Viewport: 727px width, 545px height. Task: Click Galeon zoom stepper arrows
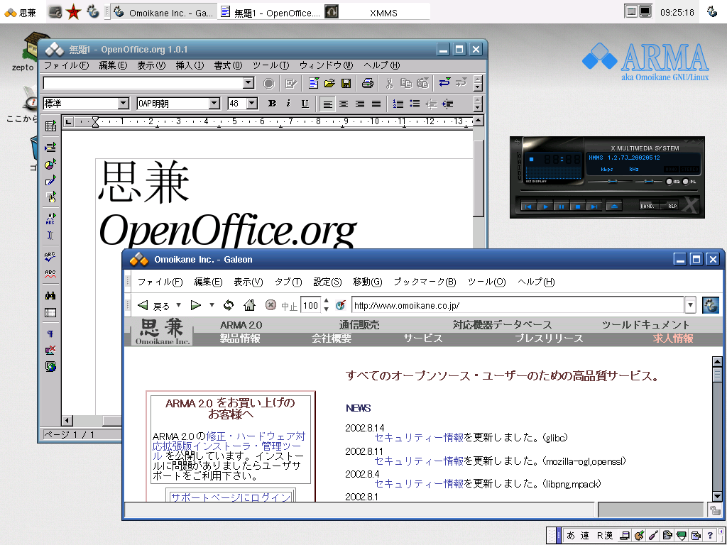coord(327,305)
